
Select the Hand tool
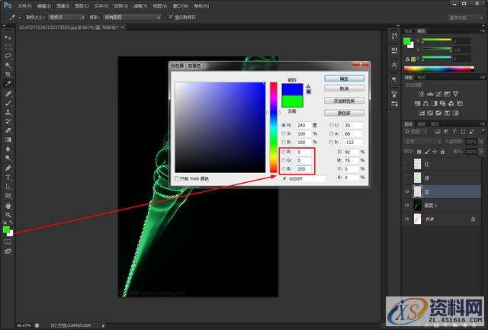tap(8, 205)
